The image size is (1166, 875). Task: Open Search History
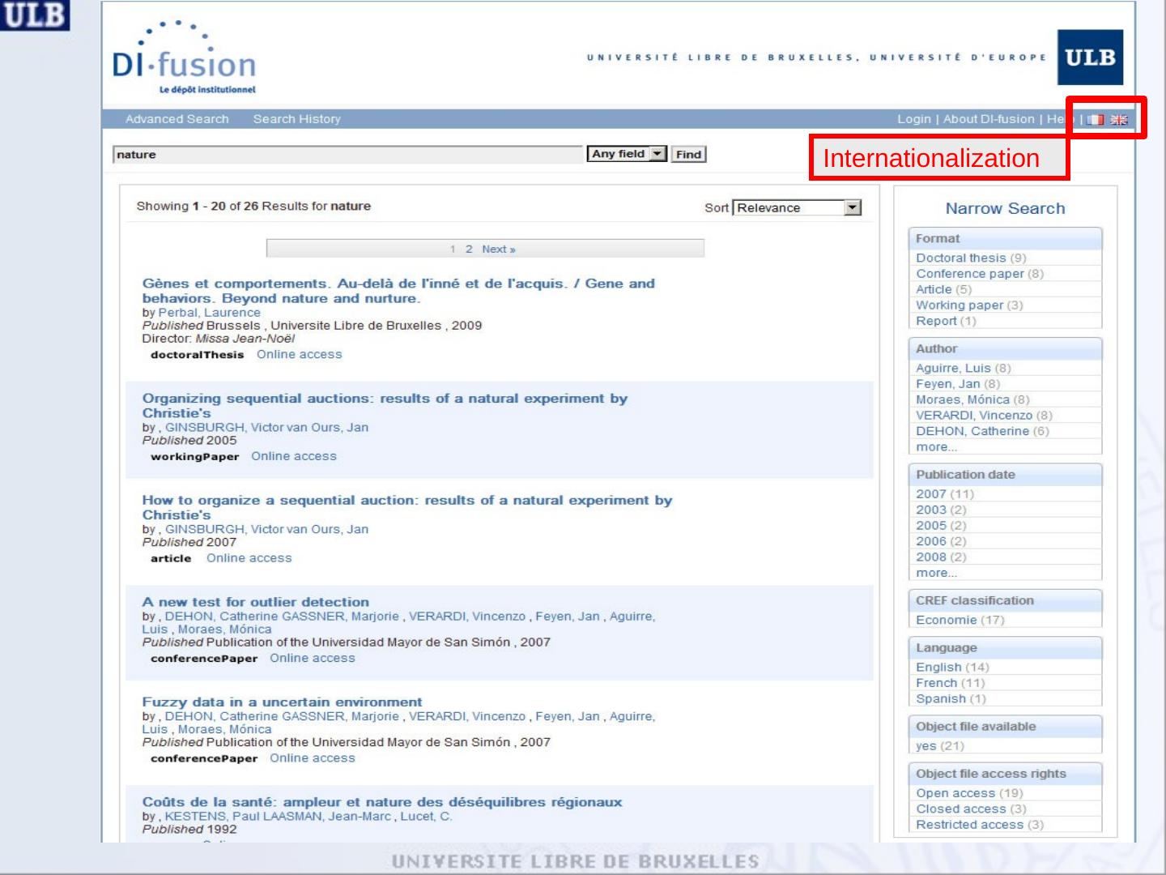click(297, 119)
